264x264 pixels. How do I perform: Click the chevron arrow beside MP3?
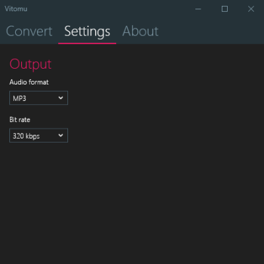(x=61, y=98)
